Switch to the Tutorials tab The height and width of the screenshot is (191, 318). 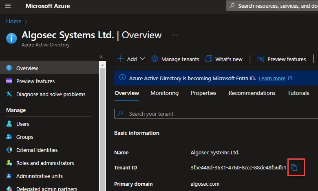[298, 93]
